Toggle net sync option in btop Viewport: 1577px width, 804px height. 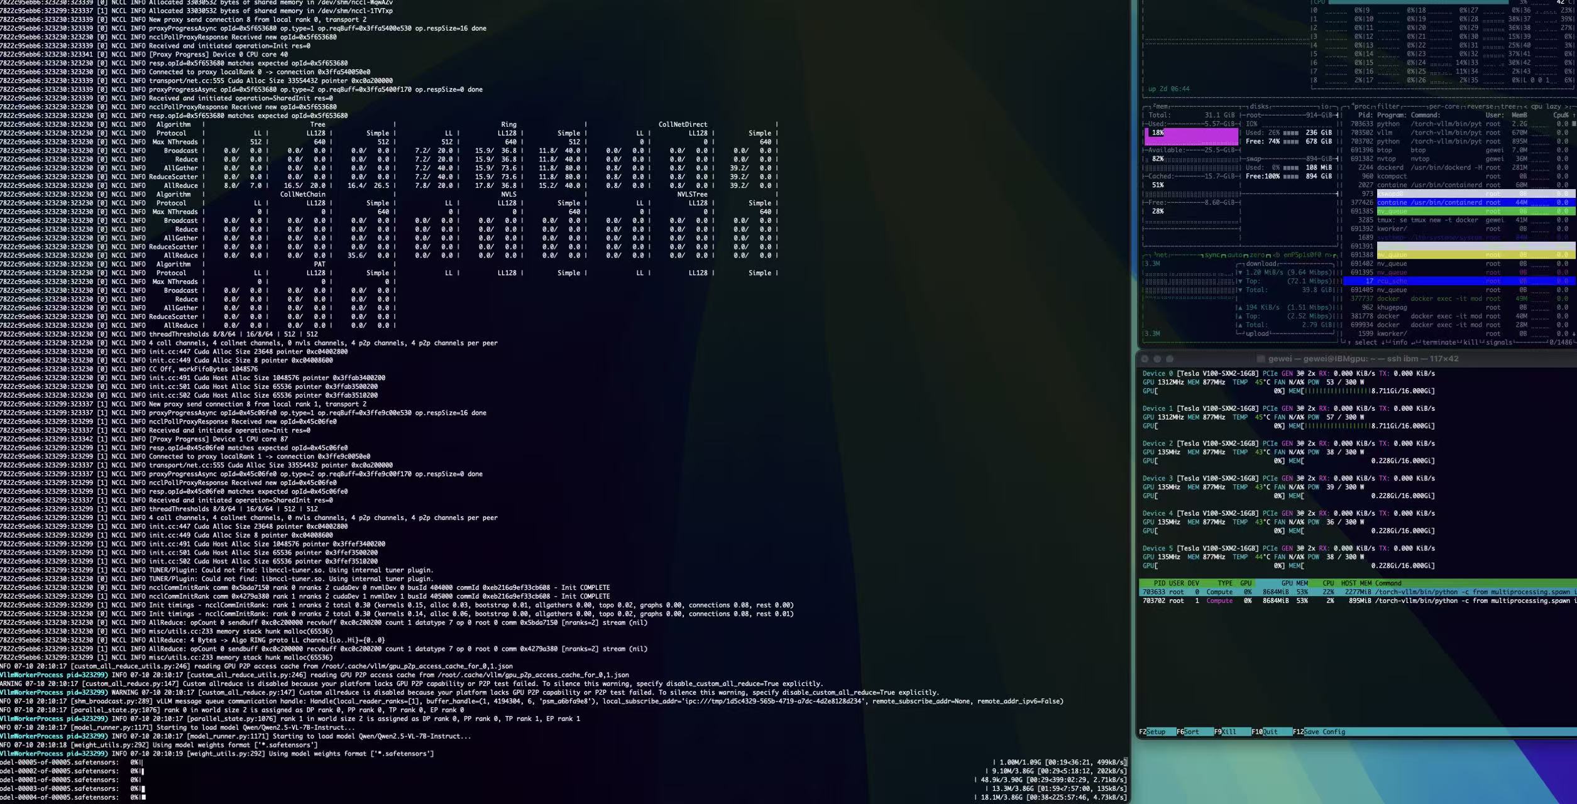click(x=1212, y=255)
